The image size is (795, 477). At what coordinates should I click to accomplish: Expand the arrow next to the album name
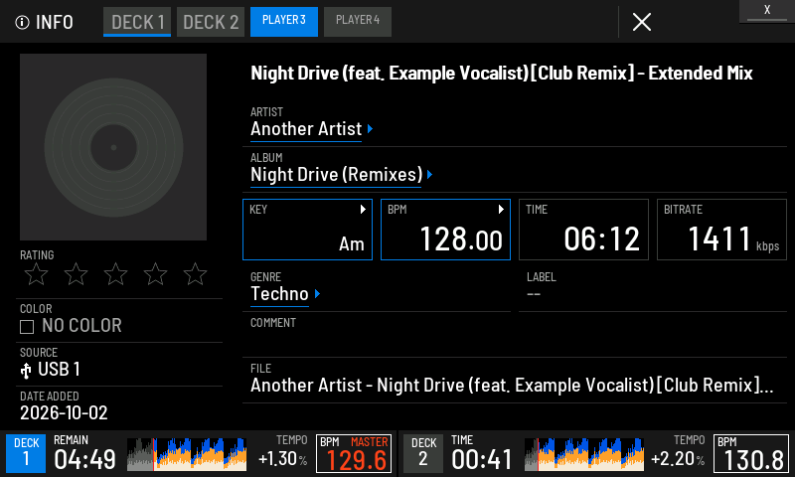click(430, 174)
